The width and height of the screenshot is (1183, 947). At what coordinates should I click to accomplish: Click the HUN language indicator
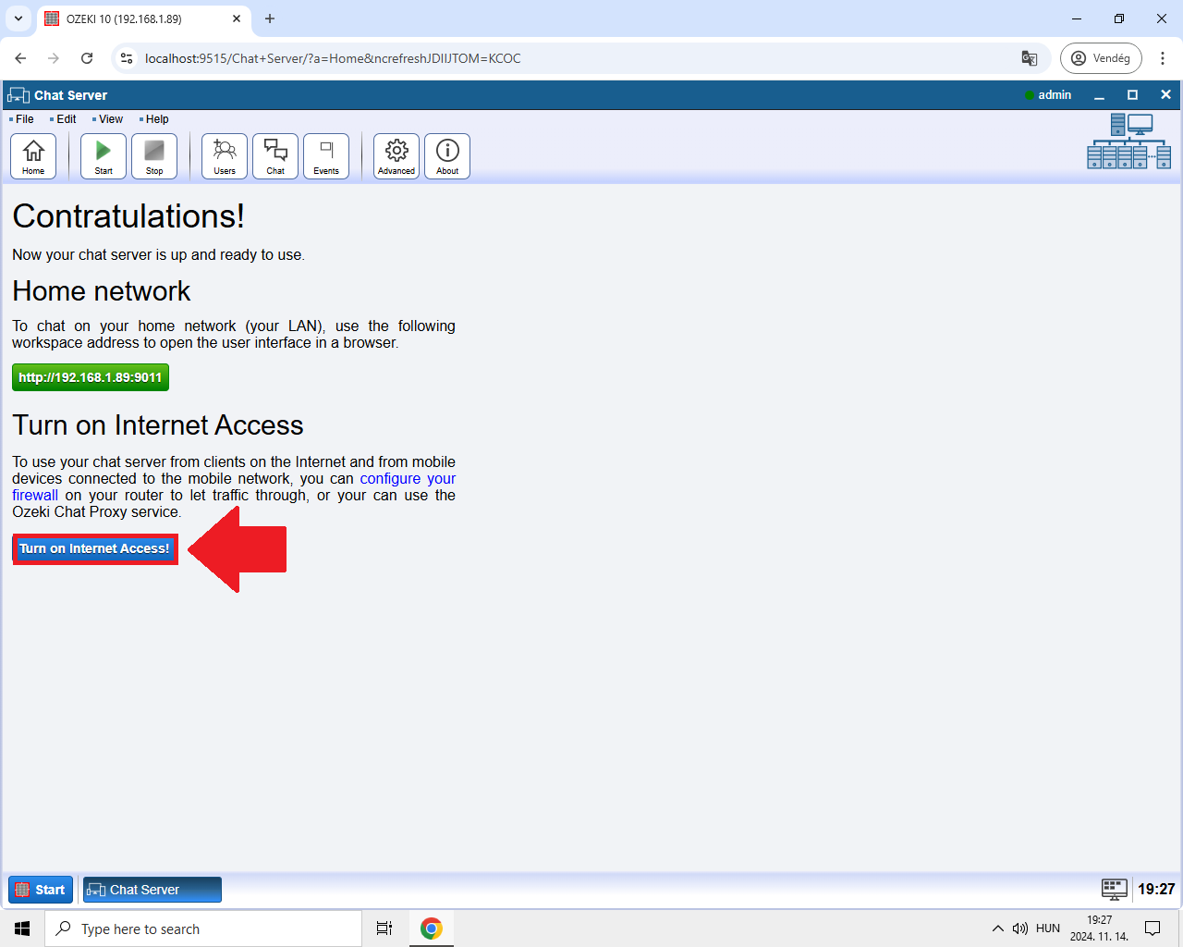(1048, 929)
